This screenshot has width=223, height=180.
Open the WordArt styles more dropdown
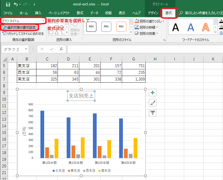216,31
